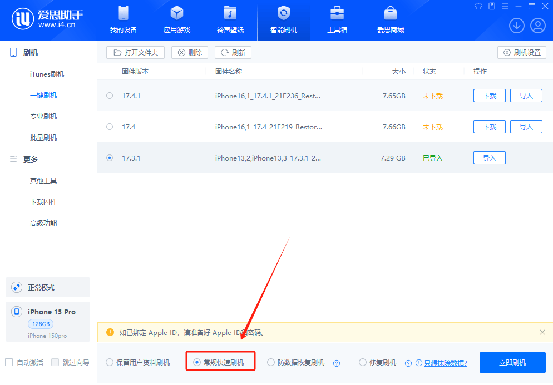Click the 大小 column header
This screenshot has width=553, height=385.
[398, 72]
